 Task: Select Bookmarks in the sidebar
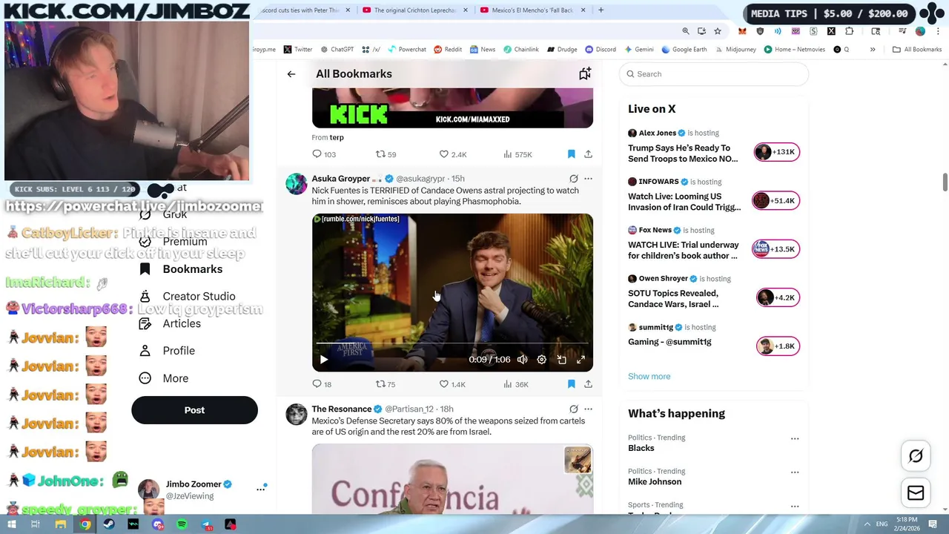click(x=182, y=269)
